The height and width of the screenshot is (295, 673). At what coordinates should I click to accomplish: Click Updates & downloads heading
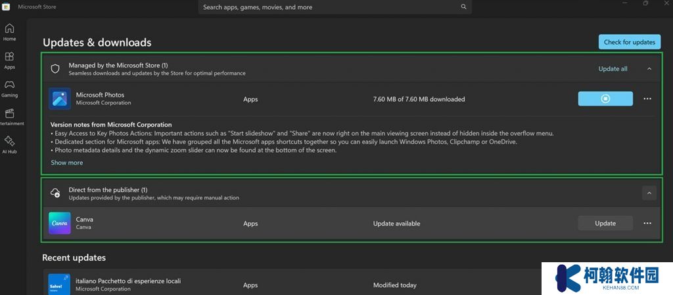click(x=97, y=43)
